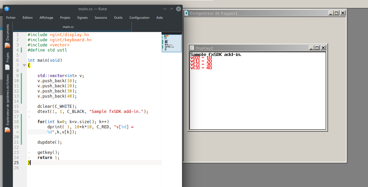The height and width of the screenshot is (187, 368).
Task: Click 'v[2] = 30' in DispCap2 output
Action: point(201,64)
